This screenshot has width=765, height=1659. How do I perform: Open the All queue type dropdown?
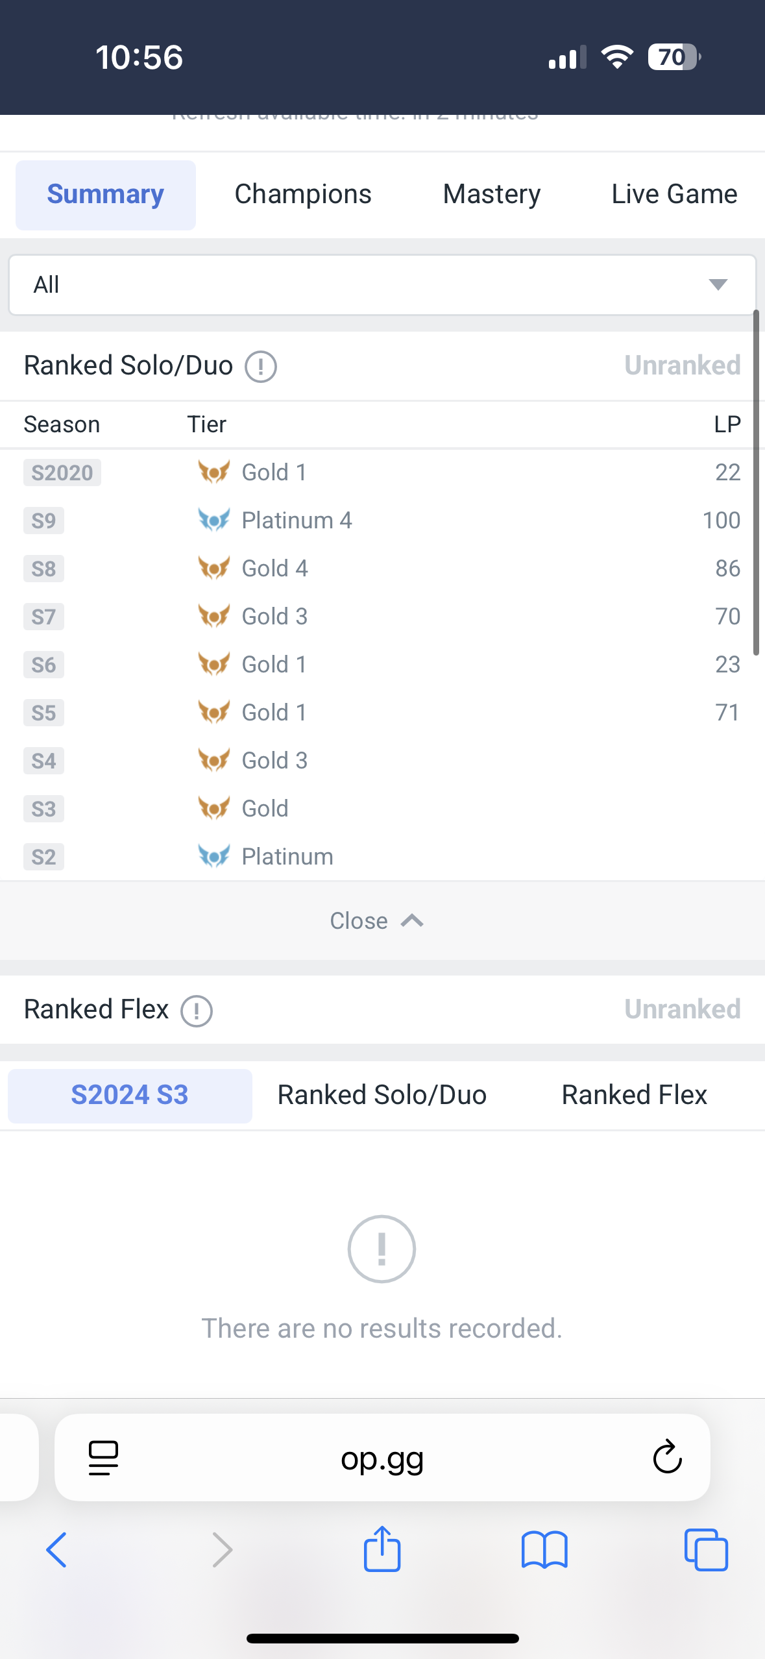point(382,285)
